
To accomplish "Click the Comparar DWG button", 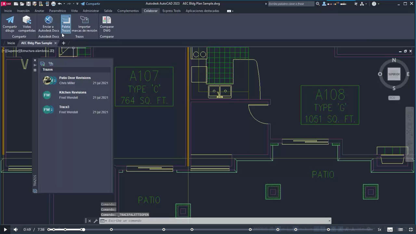I will [x=107, y=24].
